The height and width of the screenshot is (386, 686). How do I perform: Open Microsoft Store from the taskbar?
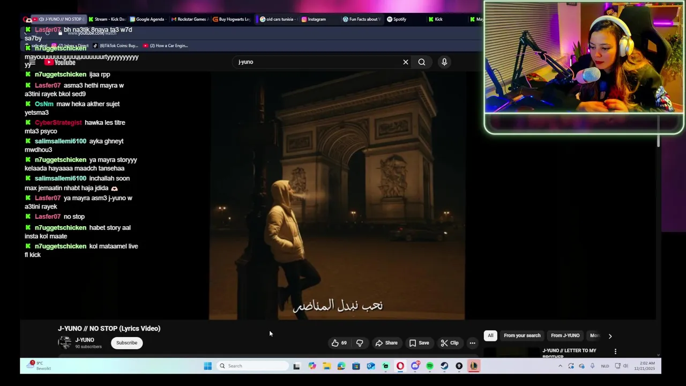click(356, 366)
